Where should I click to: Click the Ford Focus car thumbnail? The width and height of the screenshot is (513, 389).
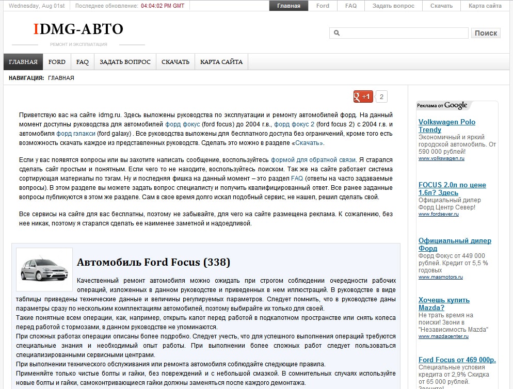44,269
